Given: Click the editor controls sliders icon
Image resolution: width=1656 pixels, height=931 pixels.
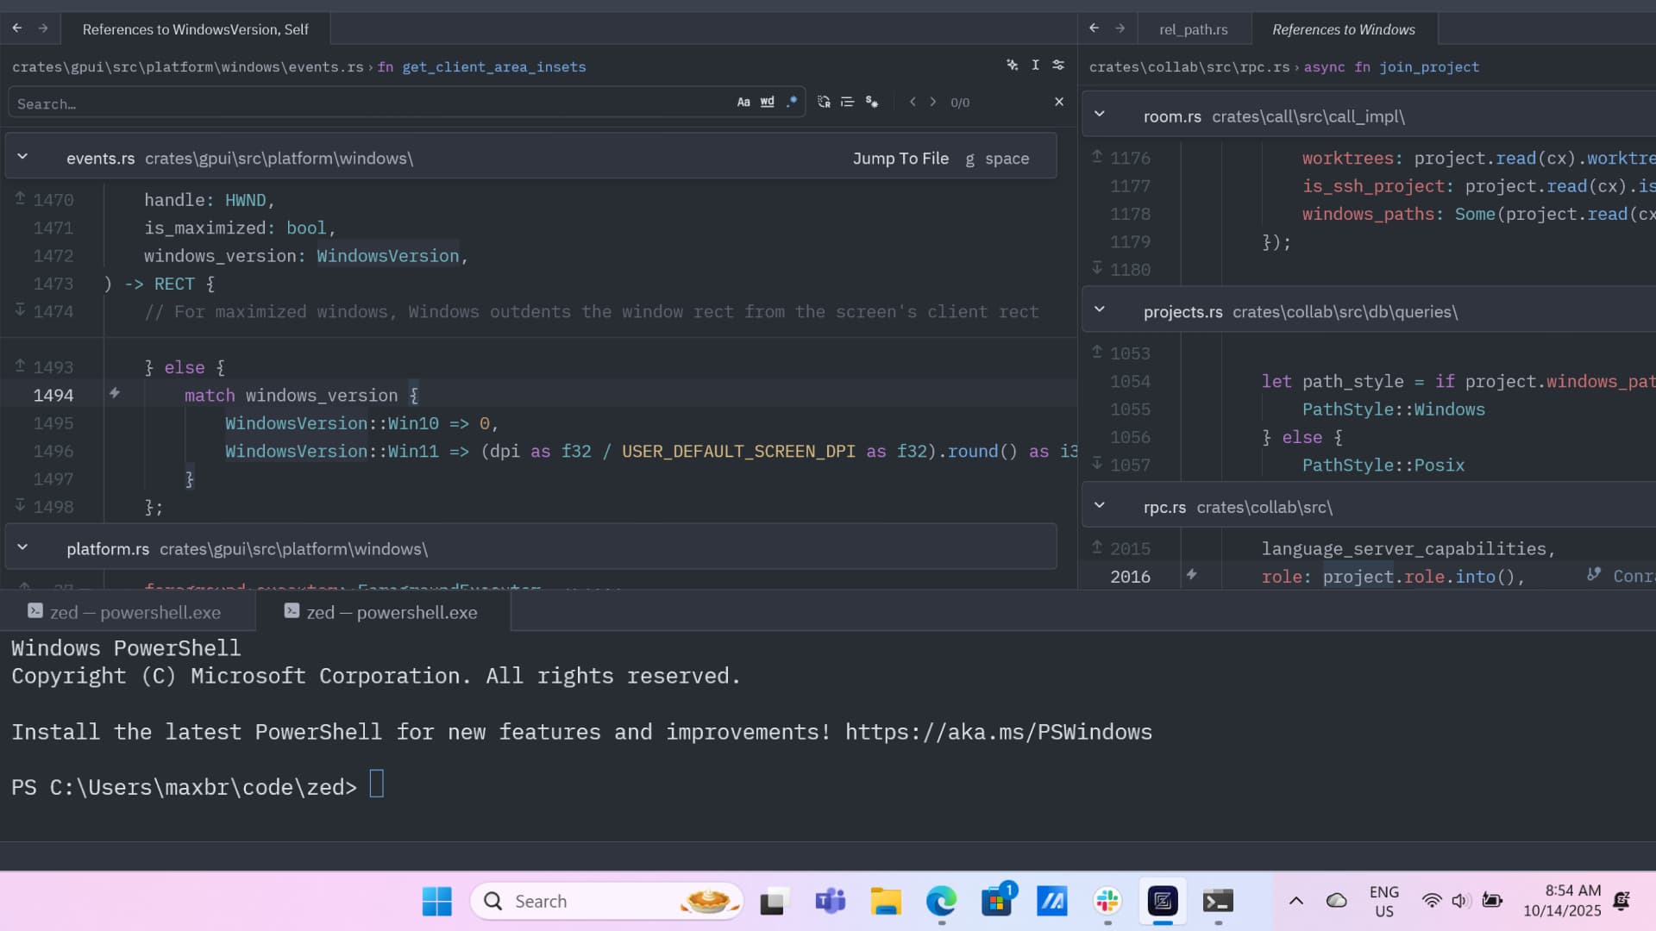Looking at the screenshot, I should [1058, 65].
